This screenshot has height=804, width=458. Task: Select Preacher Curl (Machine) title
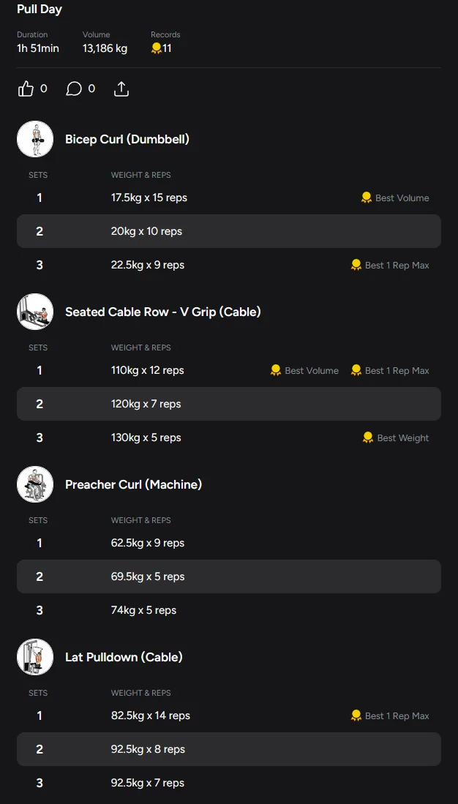(x=133, y=484)
